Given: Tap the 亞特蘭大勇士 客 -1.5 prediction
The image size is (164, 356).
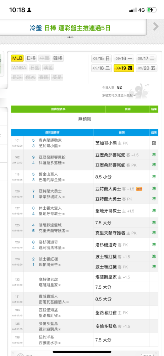Looking at the screenshot, I should pyautogui.click(x=115, y=189).
